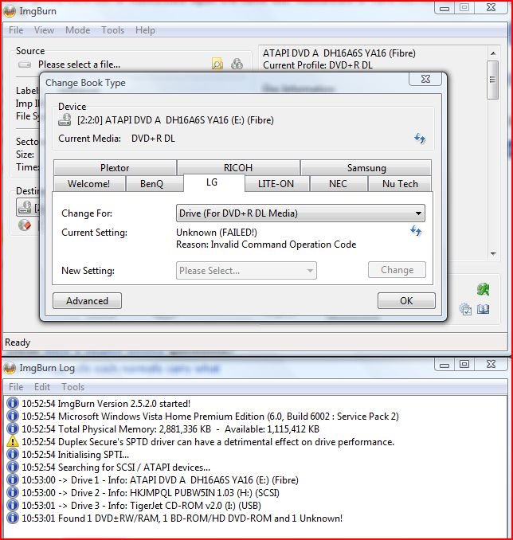Click info icon on ImgBurn Version started line
This screenshot has height=540, width=513.
click(x=13, y=403)
